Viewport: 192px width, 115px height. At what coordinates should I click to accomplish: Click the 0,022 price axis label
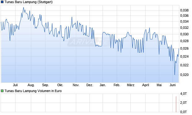(x=184, y=65)
